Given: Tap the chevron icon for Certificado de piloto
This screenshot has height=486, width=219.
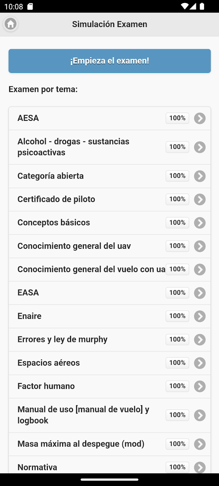Looking at the screenshot, I should click(200, 199).
